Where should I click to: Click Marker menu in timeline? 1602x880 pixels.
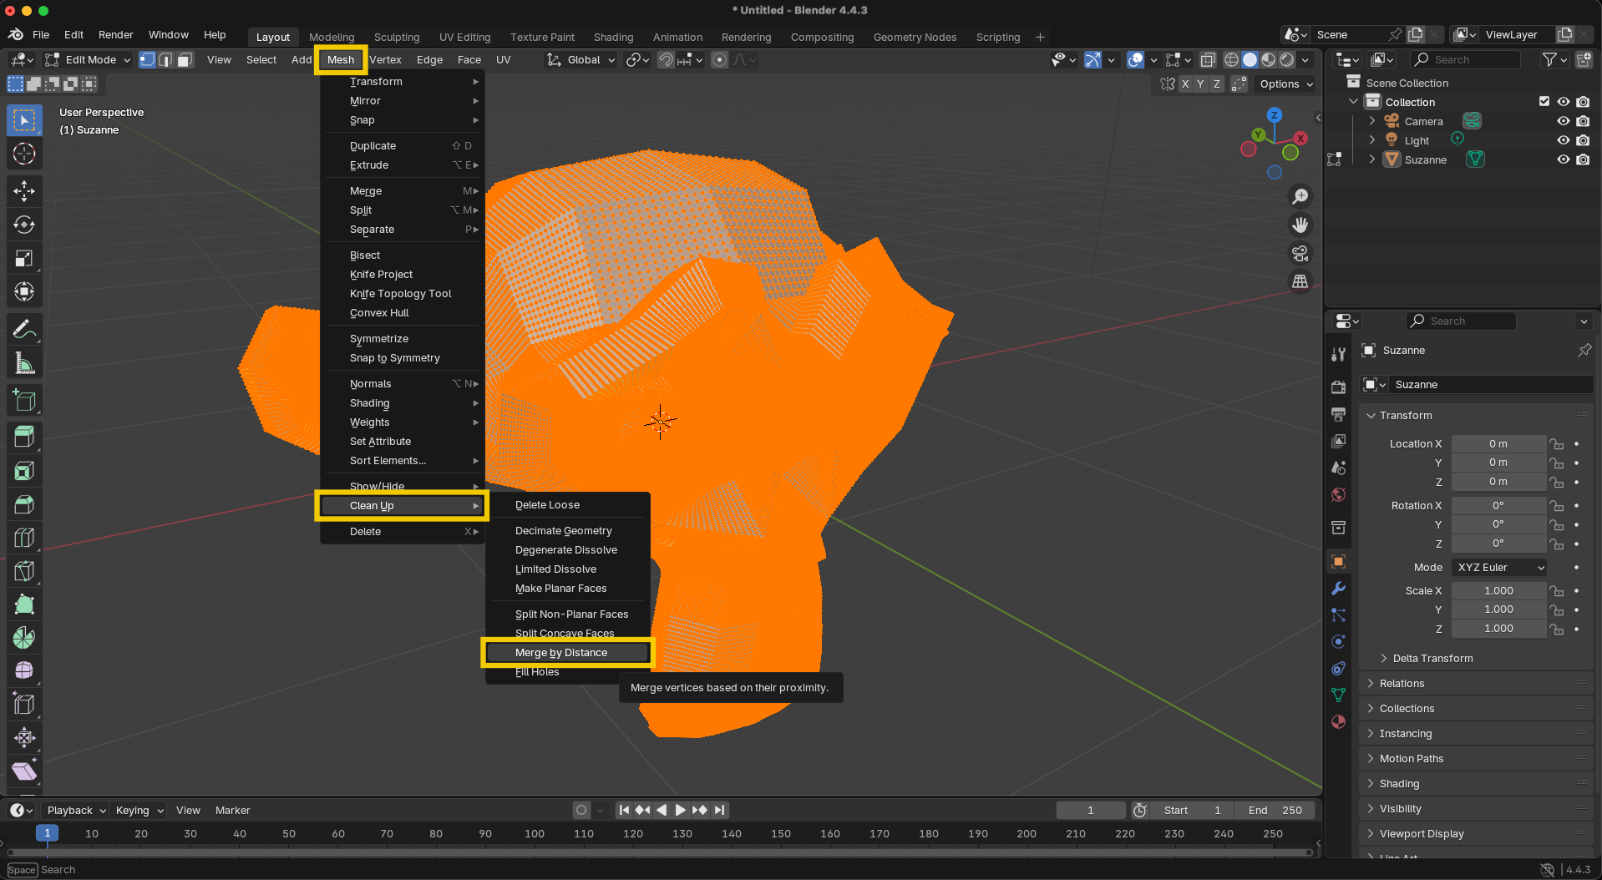click(x=232, y=810)
